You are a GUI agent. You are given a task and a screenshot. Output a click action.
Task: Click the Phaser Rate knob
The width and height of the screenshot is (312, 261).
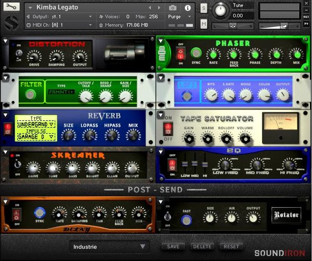tap(213, 54)
